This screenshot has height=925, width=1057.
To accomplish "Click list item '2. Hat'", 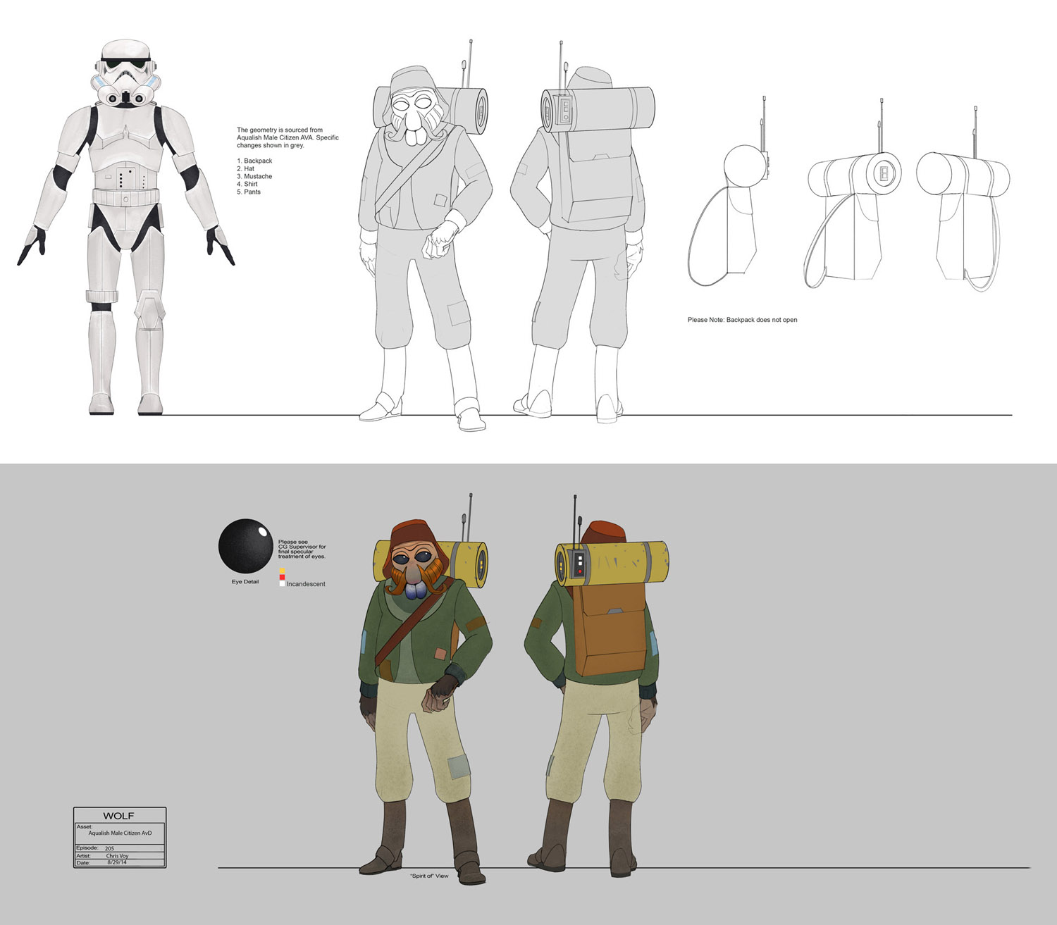I will [x=245, y=168].
